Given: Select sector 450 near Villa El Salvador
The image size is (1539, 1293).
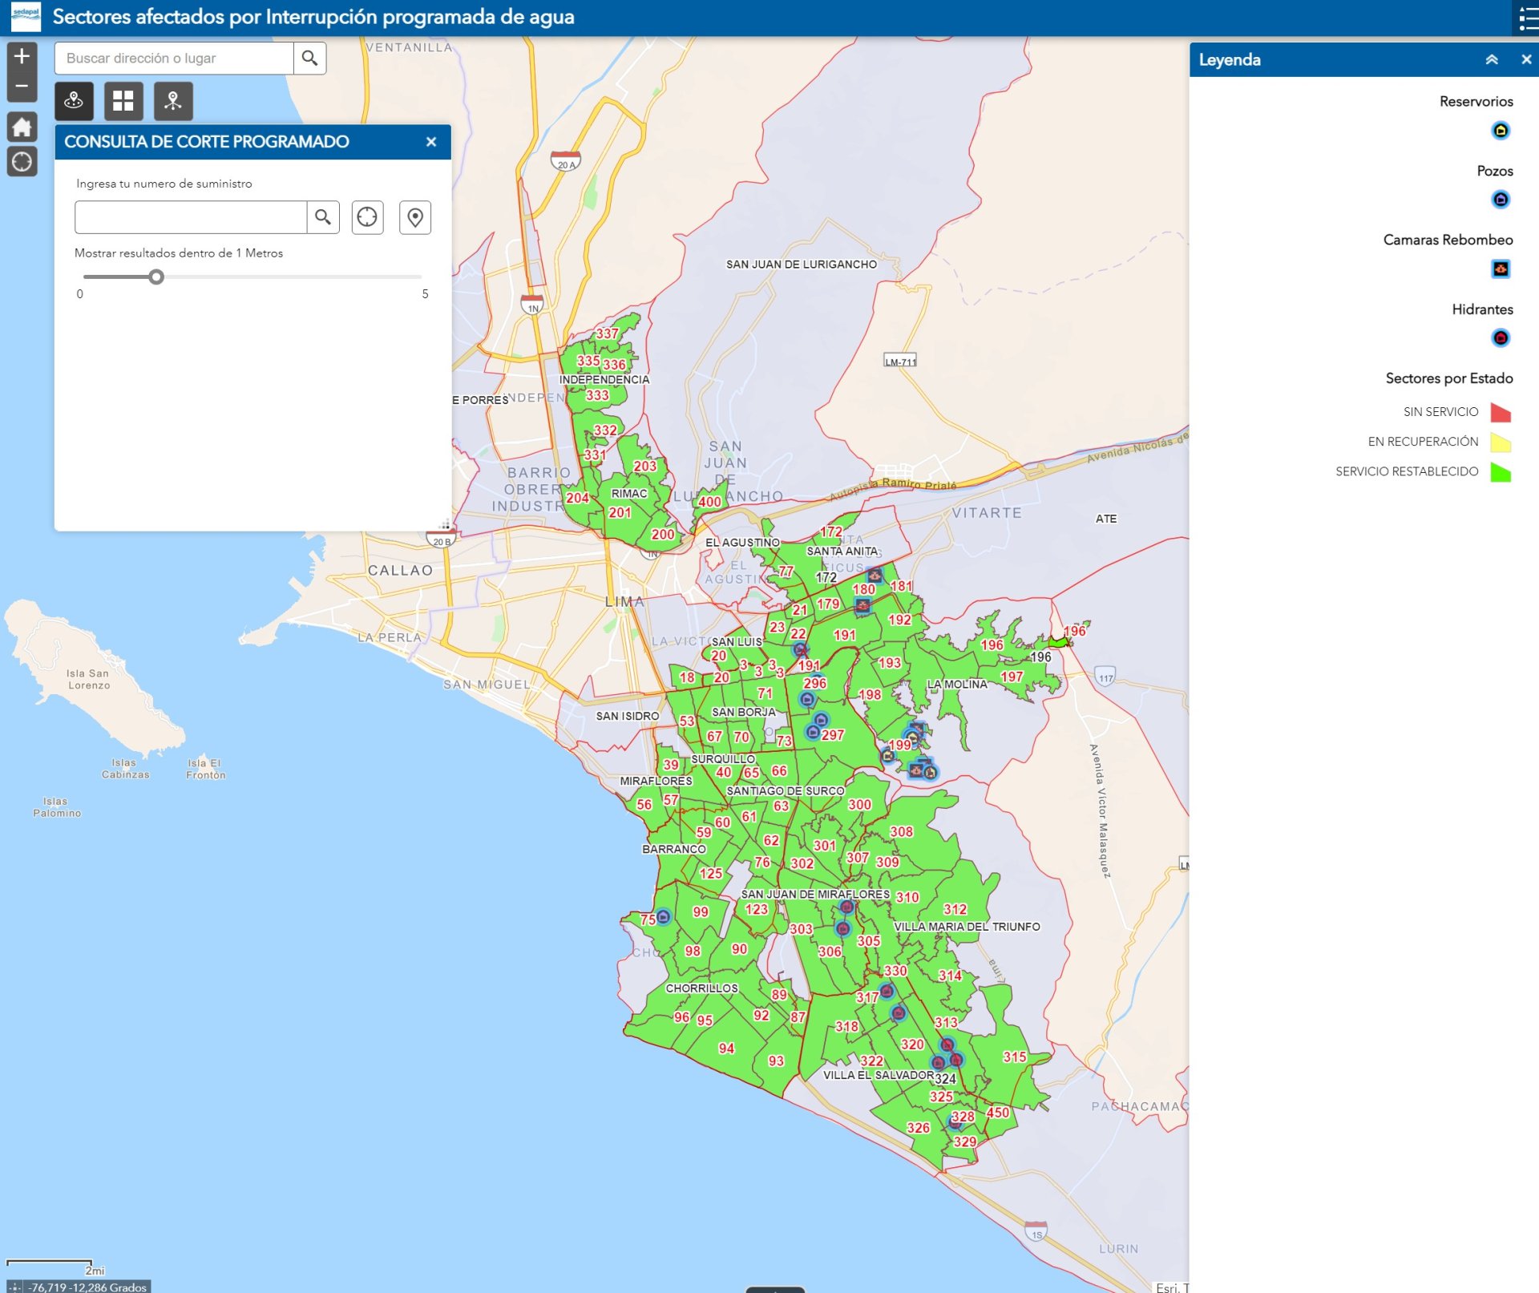Looking at the screenshot, I should coord(998,1113).
